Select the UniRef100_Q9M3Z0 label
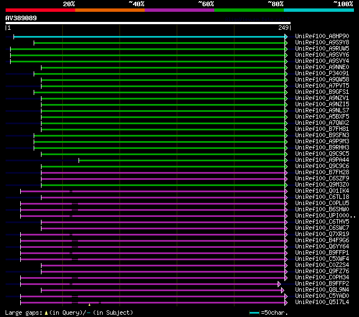 (322, 185)
